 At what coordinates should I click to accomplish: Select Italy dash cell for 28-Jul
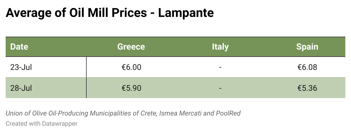220,88
